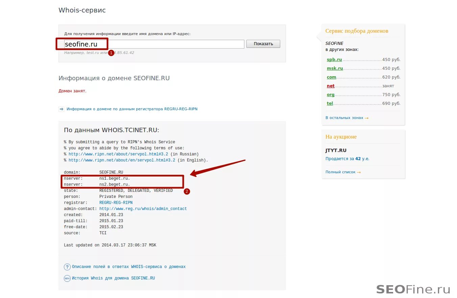Open the REGRU-REG-RIPN registrar link
457x298 pixels.
click(x=116, y=203)
